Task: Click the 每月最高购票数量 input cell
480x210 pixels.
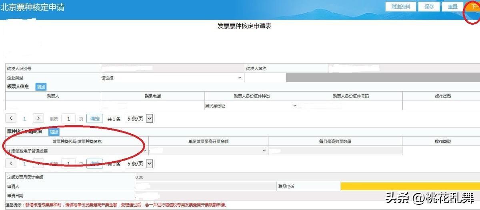Action: (335, 151)
